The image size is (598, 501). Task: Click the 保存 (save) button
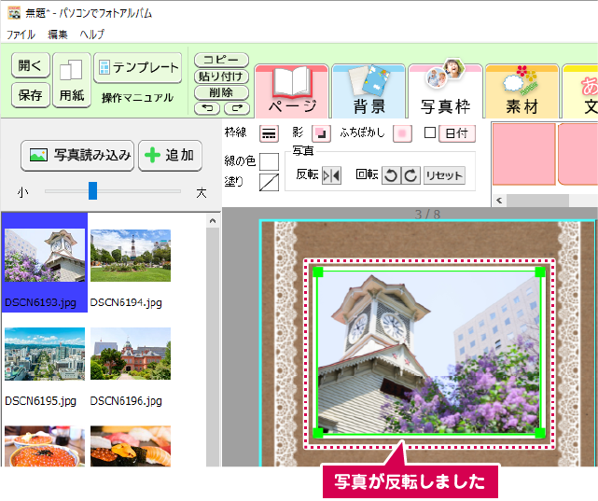(x=30, y=94)
